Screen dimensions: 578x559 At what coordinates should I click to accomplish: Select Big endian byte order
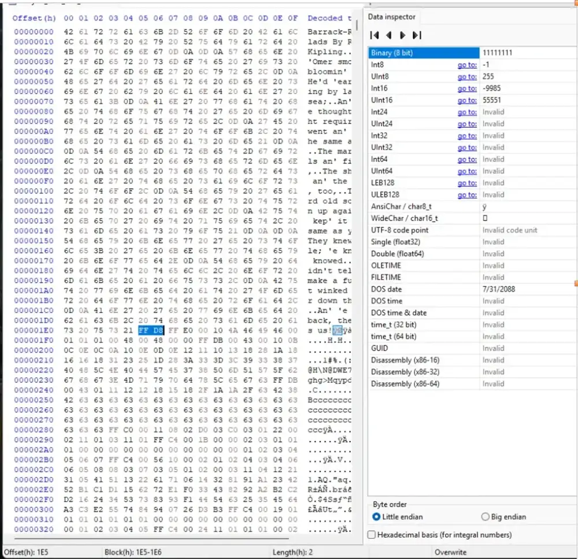click(503, 517)
